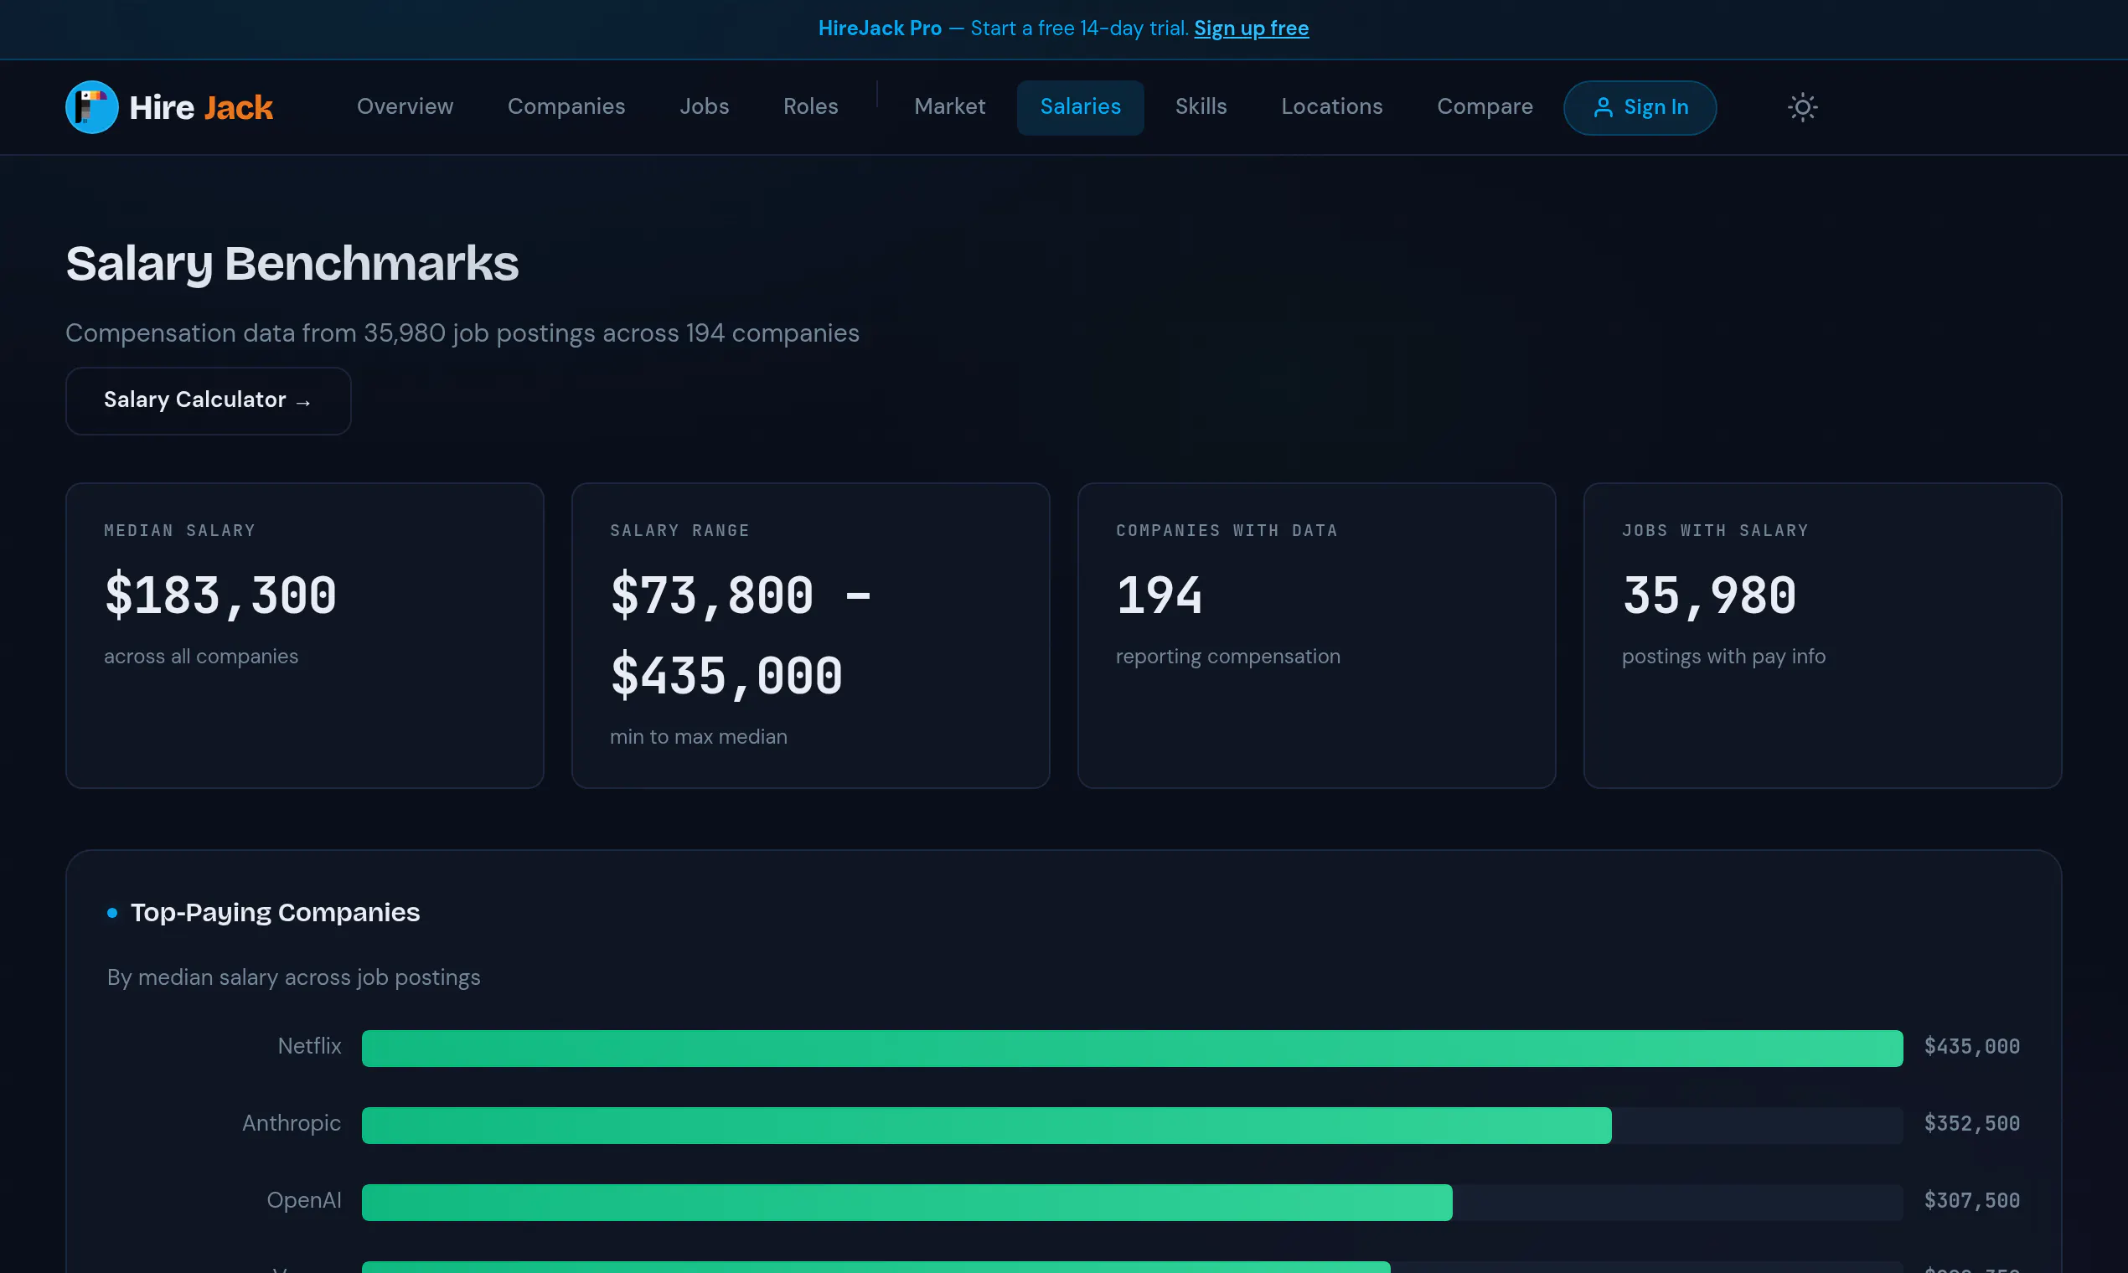This screenshot has width=2128, height=1273.
Task: Click the OpenAI company label
Action: (x=304, y=1200)
